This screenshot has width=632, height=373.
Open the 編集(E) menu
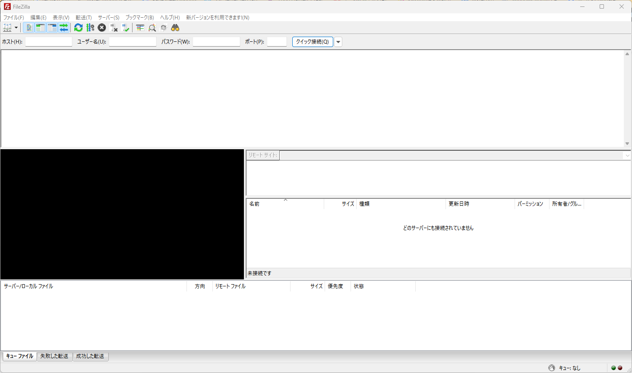[38, 18]
